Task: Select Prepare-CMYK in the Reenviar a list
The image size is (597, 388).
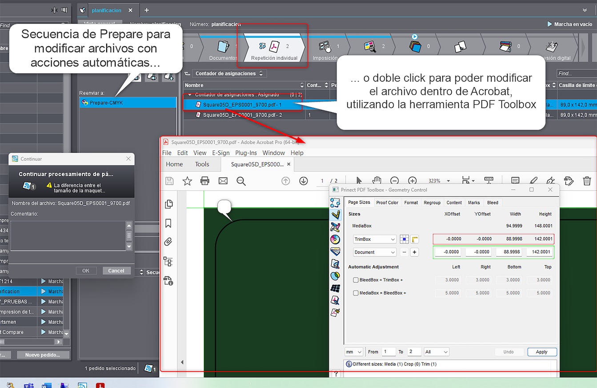Action: (x=128, y=103)
